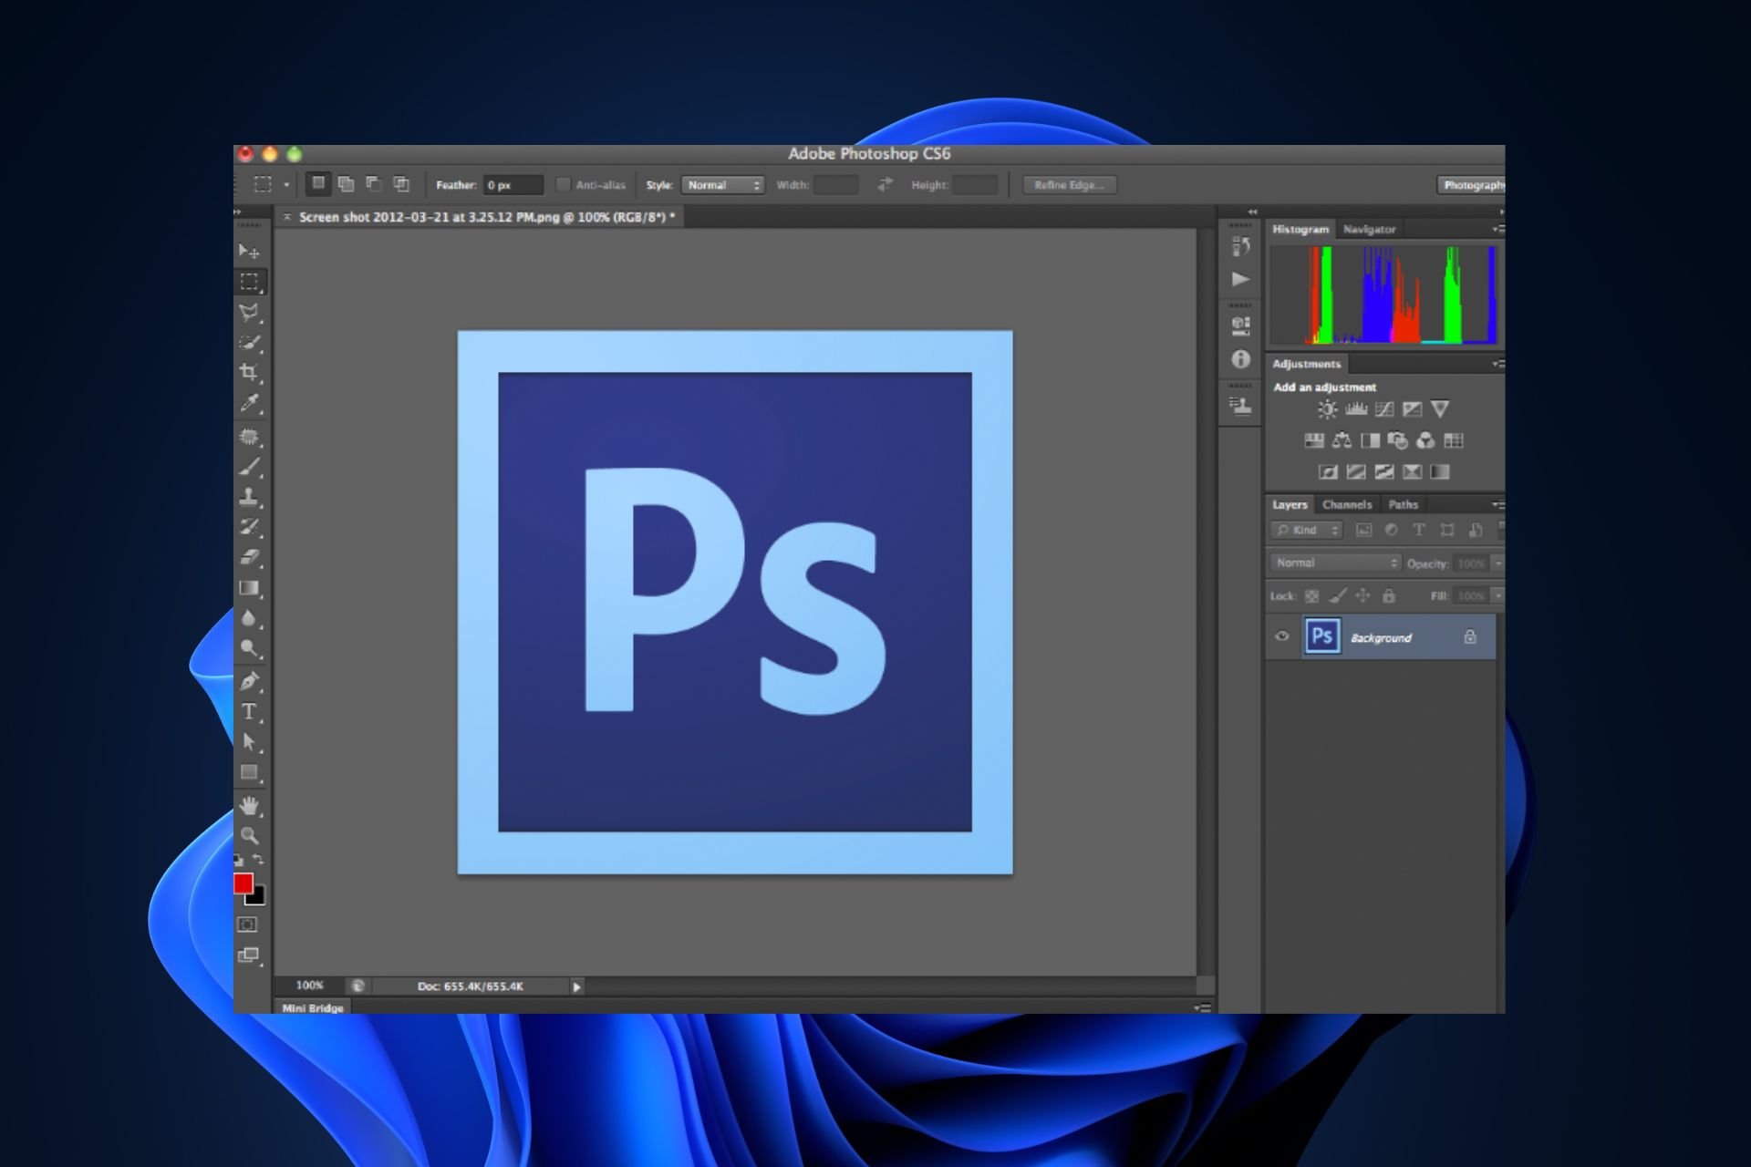The width and height of the screenshot is (1751, 1167).
Task: Toggle Lock transparent pixels
Action: click(1311, 596)
